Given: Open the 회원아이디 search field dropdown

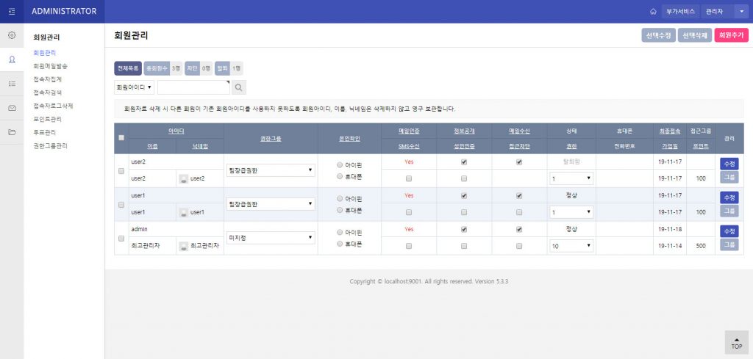Looking at the screenshot, I should pyautogui.click(x=134, y=87).
